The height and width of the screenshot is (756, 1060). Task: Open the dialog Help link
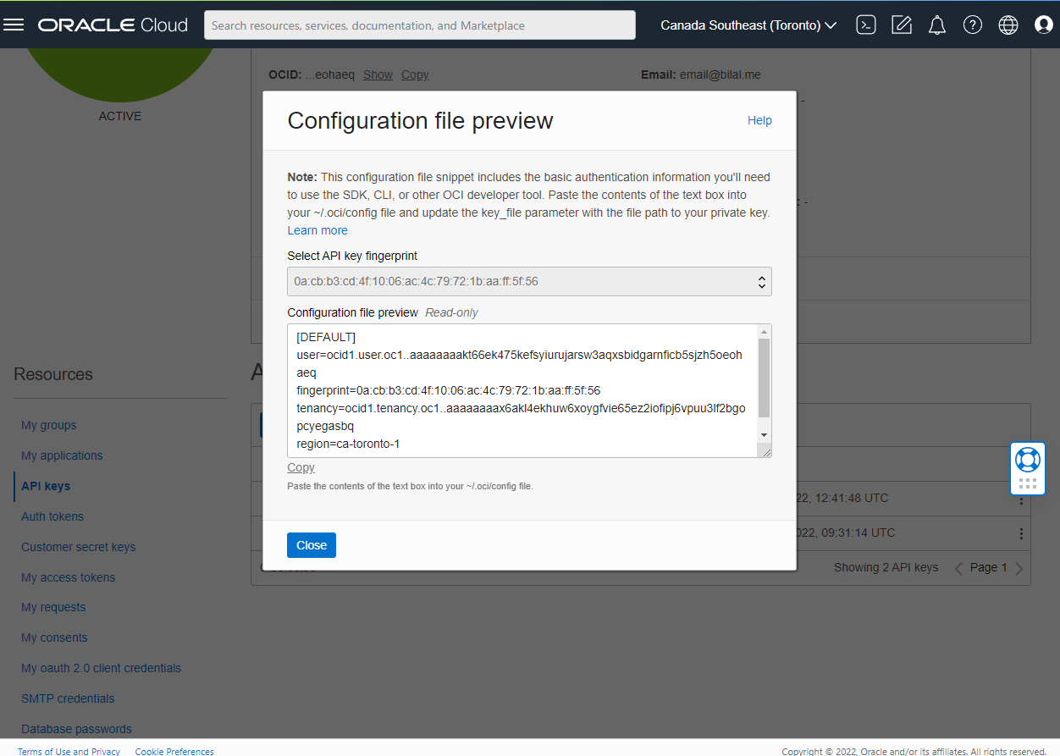click(759, 120)
